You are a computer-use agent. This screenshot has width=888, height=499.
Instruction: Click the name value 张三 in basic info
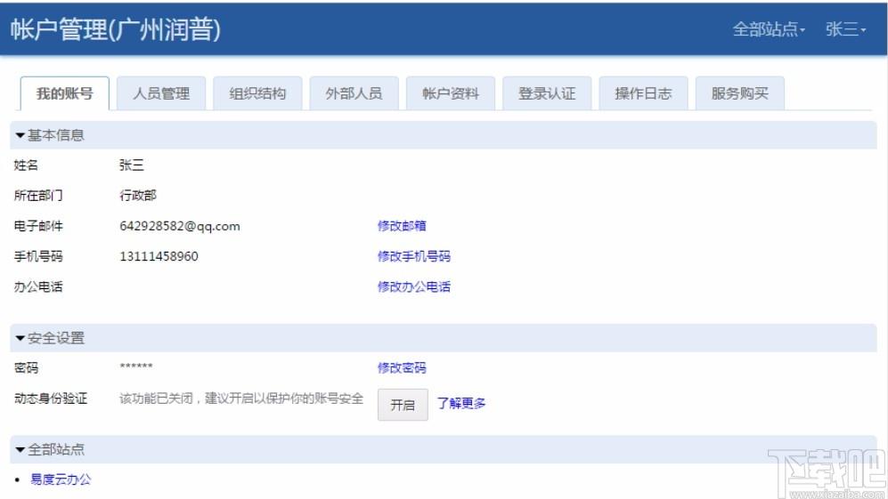(x=132, y=165)
